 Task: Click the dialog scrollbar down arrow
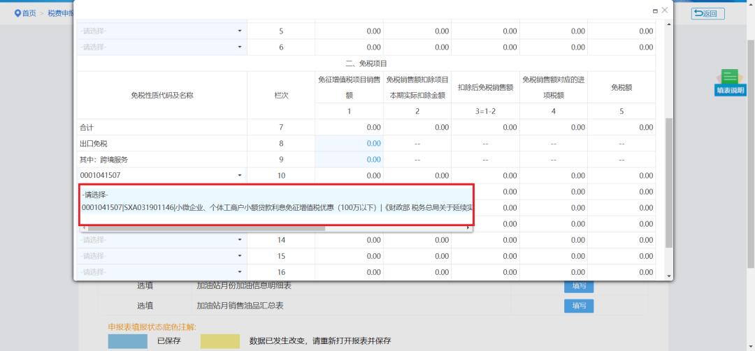(x=669, y=276)
